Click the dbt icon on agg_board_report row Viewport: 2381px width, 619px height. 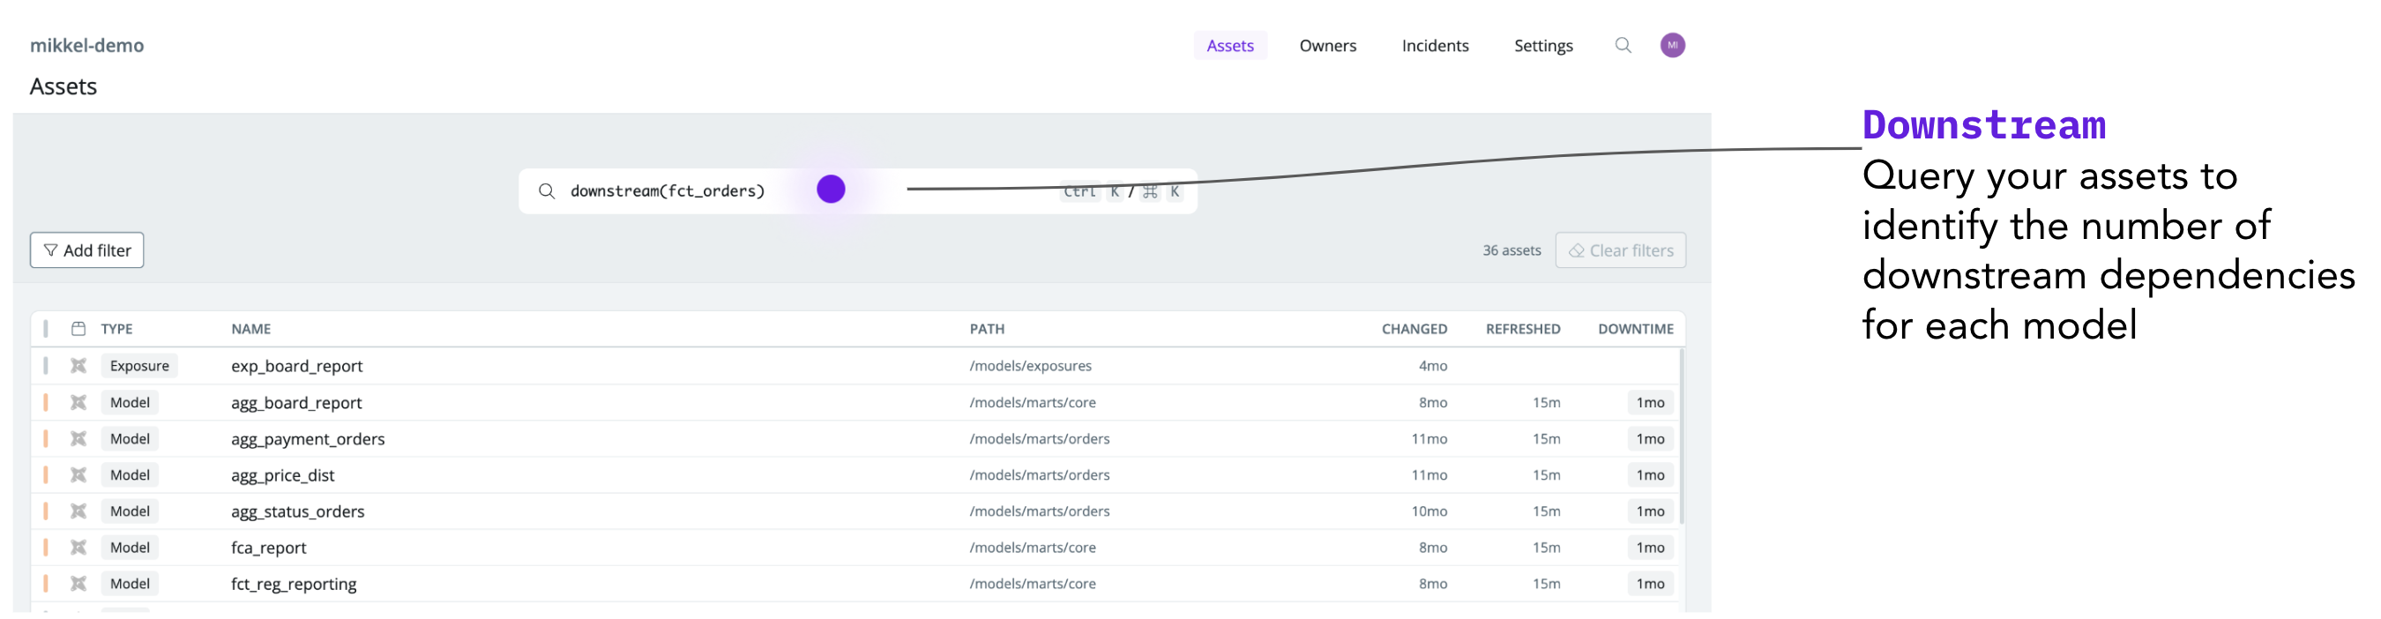[78, 403]
